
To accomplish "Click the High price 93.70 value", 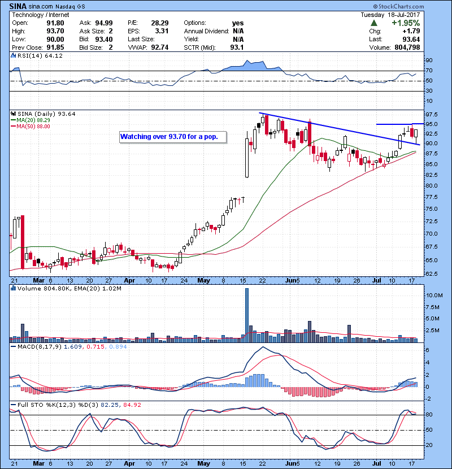I will (55, 31).
